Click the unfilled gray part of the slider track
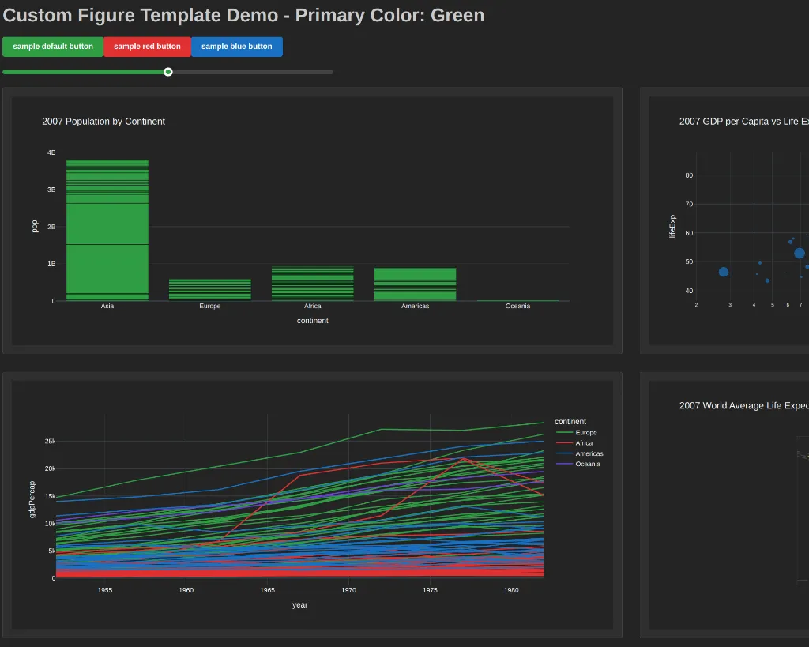The width and height of the screenshot is (809, 647). [x=253, y=72]
